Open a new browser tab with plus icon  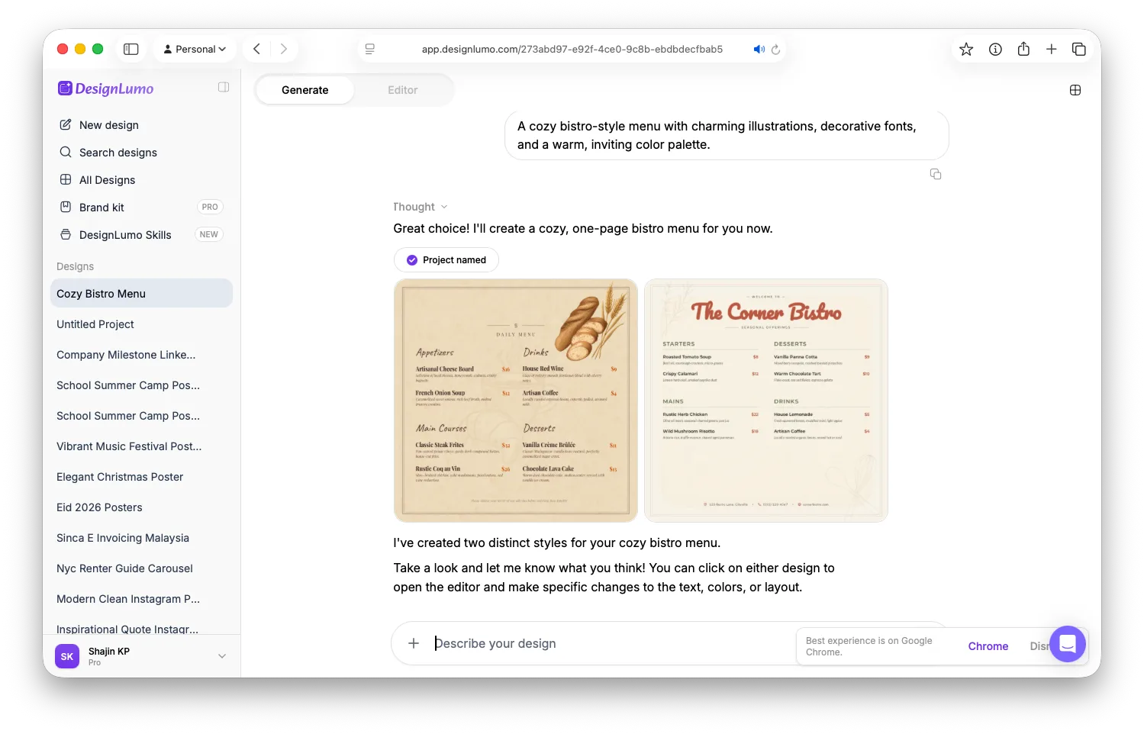point(1052,49)
